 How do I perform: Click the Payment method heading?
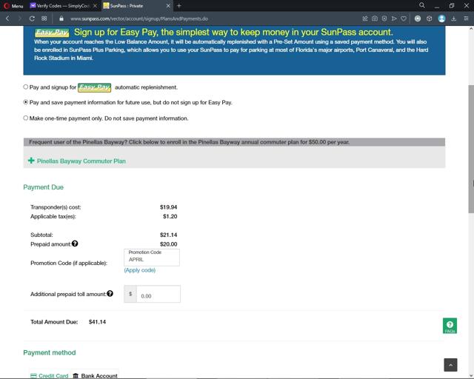[x=50, y=352]
